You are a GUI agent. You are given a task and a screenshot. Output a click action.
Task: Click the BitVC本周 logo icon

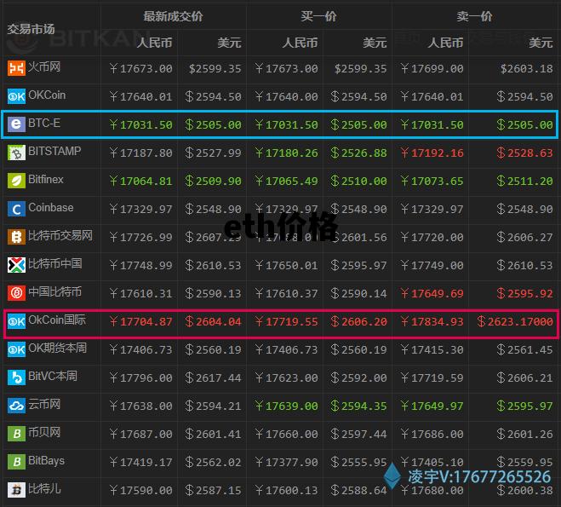16,377
